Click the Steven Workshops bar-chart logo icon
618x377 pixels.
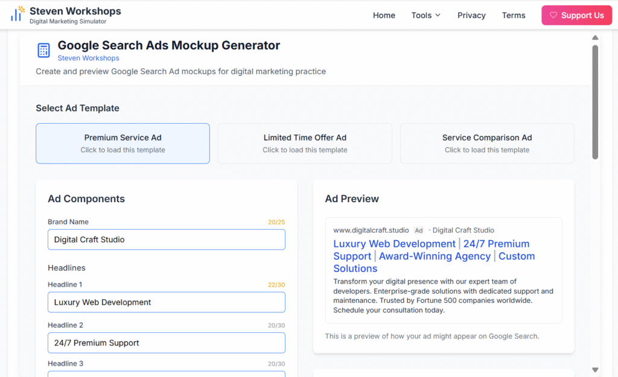click(x=18, y=14)
